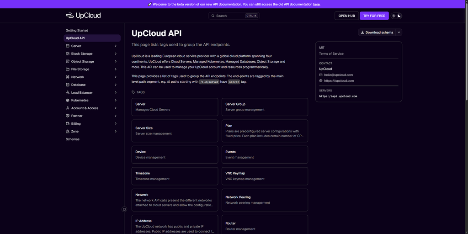The height and width of the screenshot is (234, 468).
Task: Expand the Network section chevron
Action: click(x=116, y=77)
